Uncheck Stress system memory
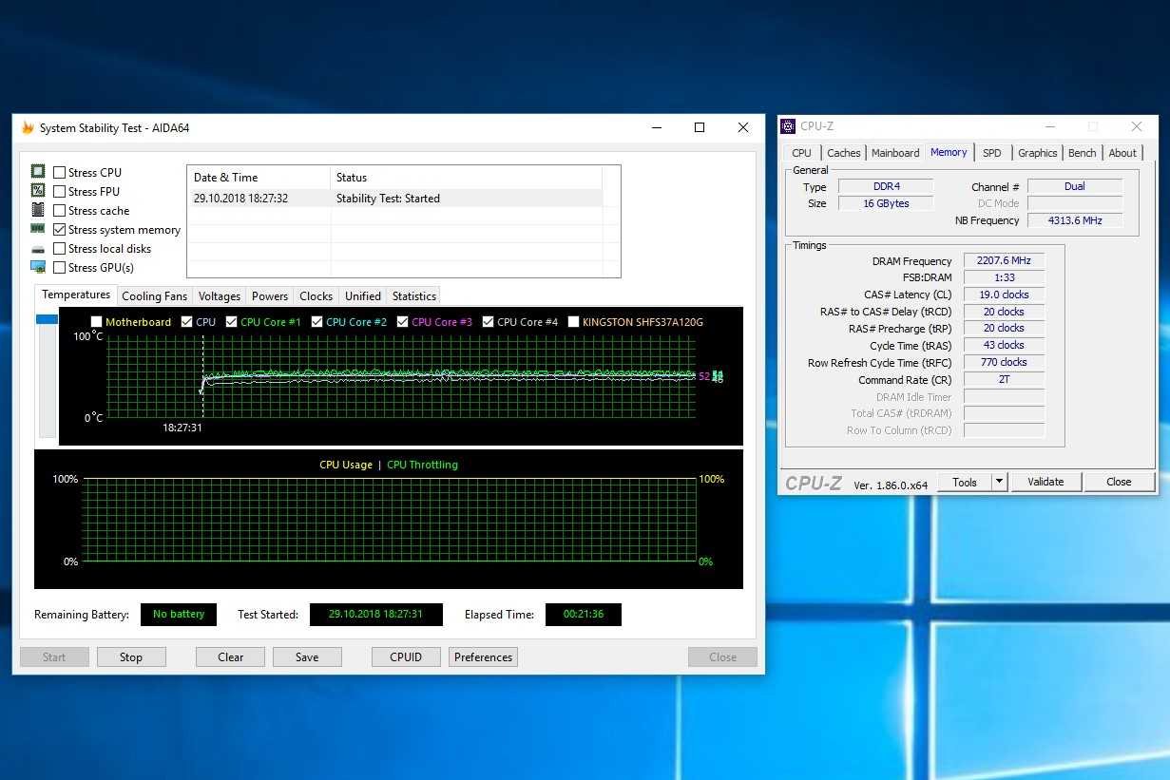The width and height of the screenshot is (1170, 780). tap(60, 230)
